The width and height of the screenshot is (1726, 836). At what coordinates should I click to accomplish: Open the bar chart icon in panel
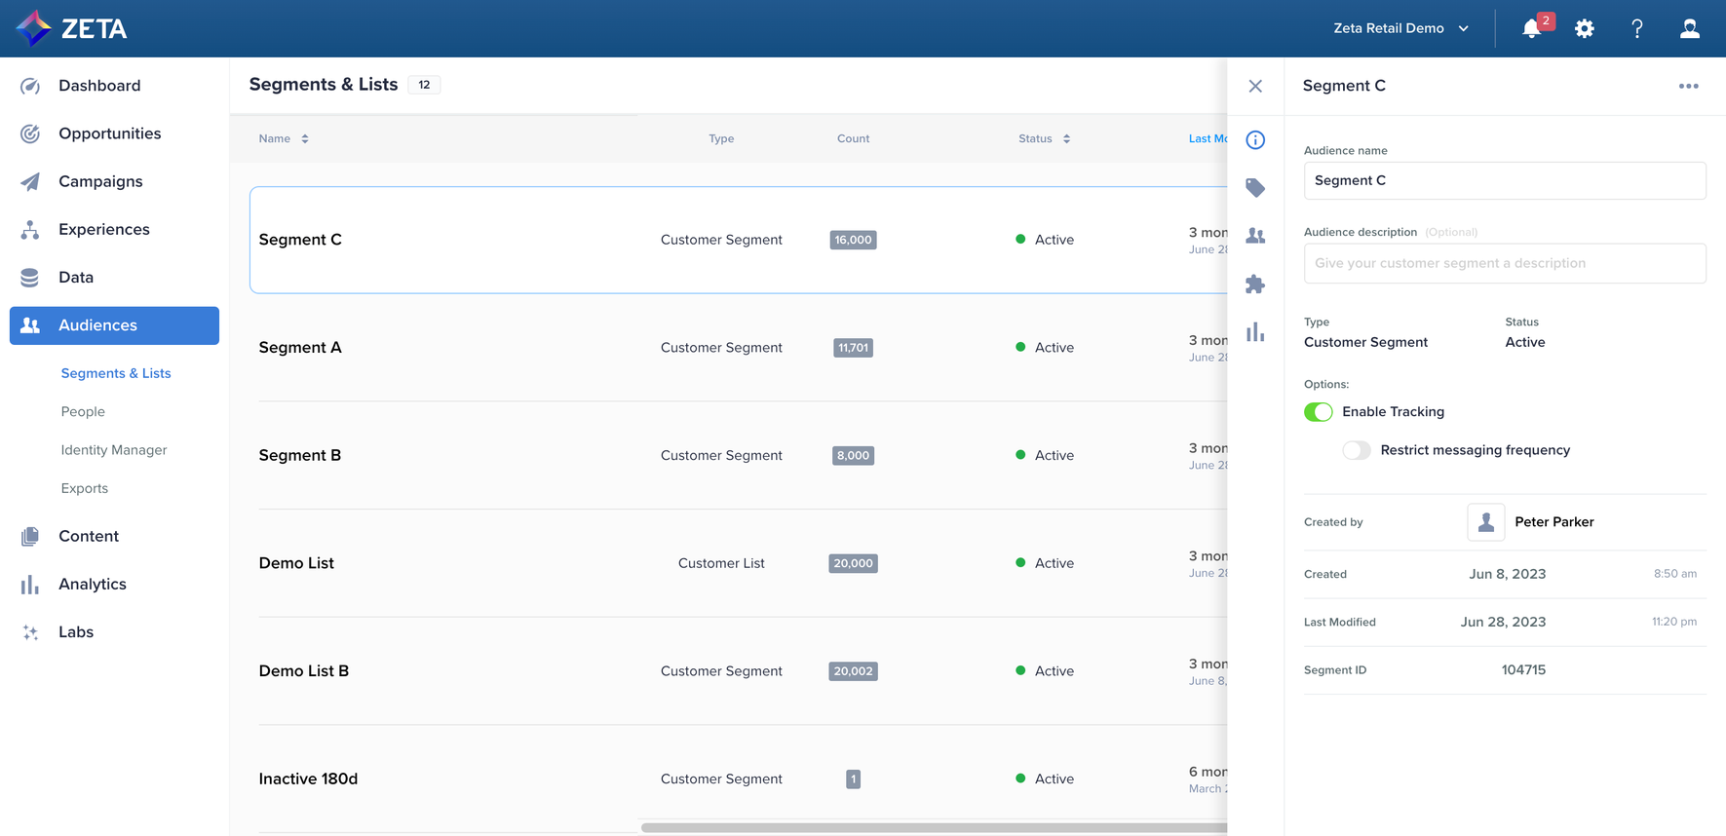pyautogui.click(x=1255, y=332)
